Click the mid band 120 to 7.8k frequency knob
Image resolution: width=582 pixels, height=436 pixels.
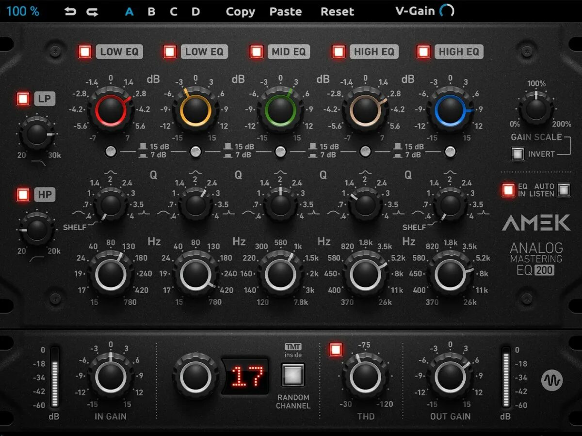[280, 274]
